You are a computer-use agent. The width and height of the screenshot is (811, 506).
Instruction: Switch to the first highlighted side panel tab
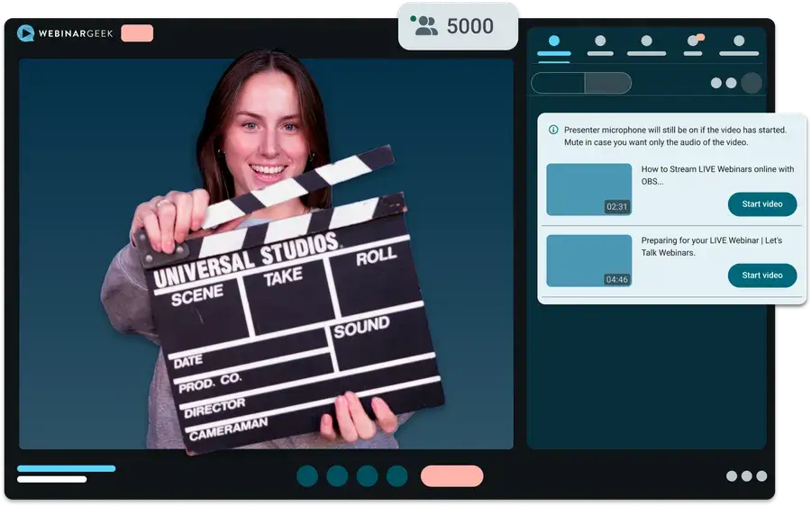553,42
